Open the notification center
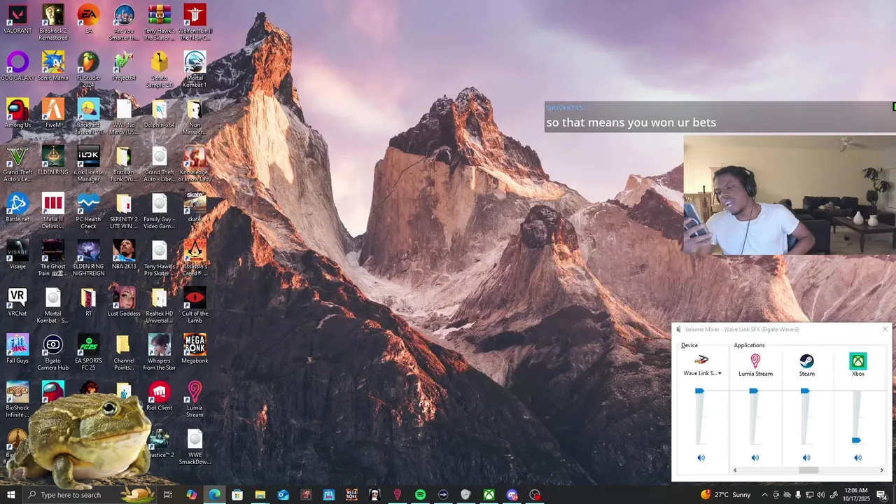The width and height of the screenshot is (896, 504). click(882, 495)
